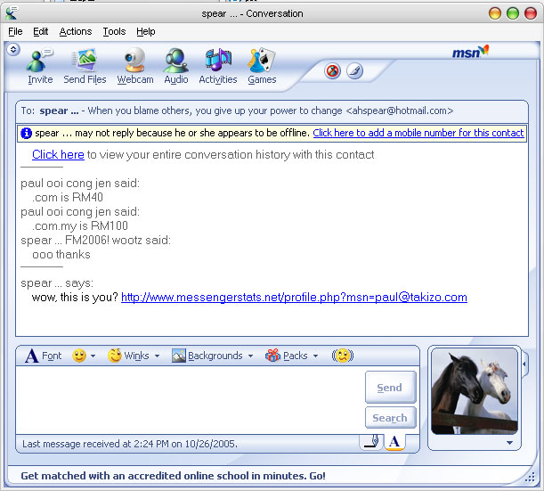The width and height of the screenshot is (544, 491).
Task: Open the Actions menu
Action: point(76,31)
